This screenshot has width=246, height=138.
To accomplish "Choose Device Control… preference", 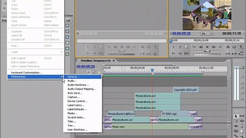I will point(83,101).
